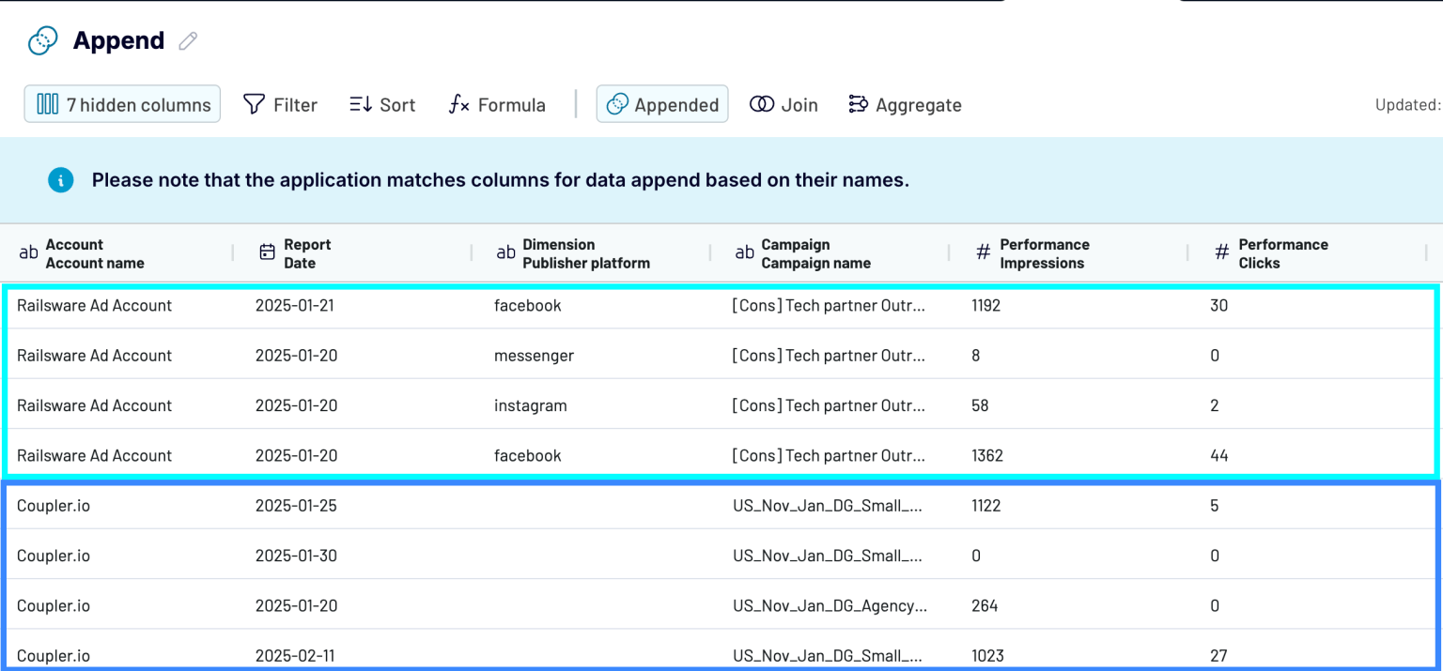Click the ab icon on Publisher platform column
This screenshot has height=671, width=1443.
505,252
